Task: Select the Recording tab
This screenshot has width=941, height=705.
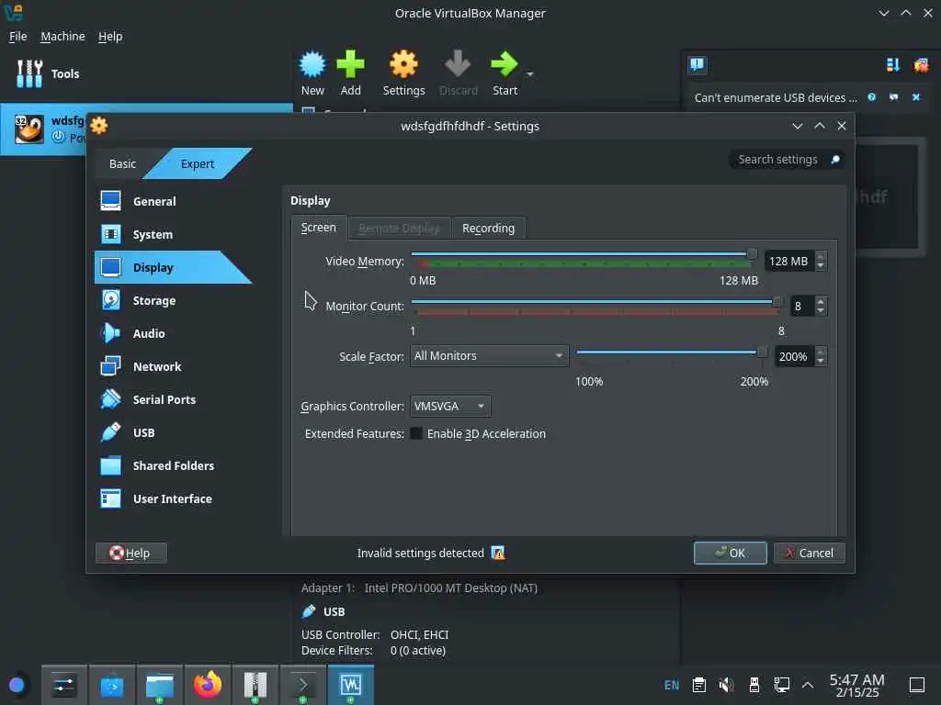Action: [x=488, y=228]
